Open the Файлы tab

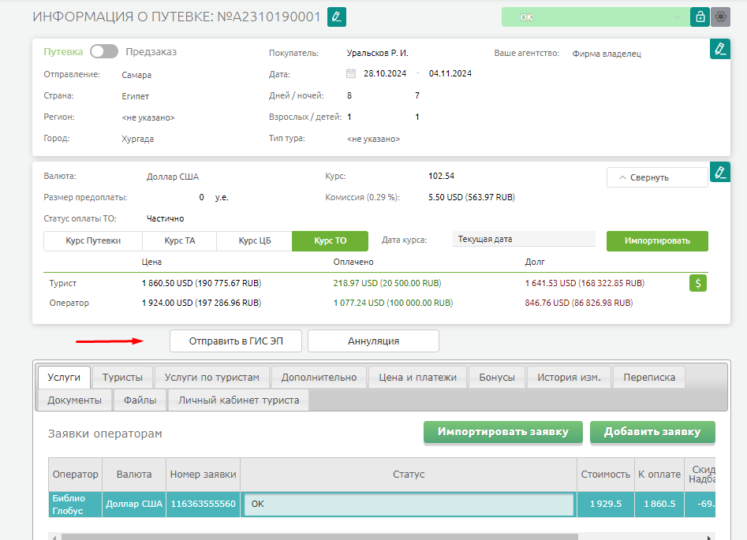tap(140, 400)
